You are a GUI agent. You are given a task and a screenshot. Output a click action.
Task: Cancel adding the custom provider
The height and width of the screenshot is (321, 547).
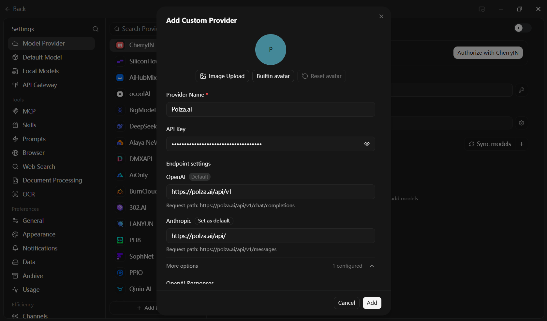pos(347,303)
